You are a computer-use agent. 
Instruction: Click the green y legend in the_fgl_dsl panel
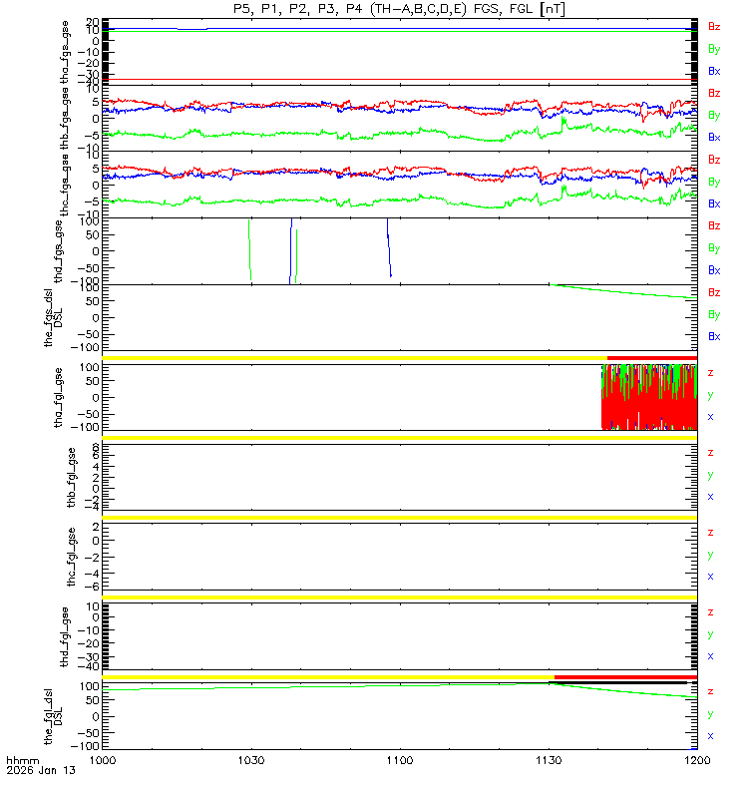(x=710, y=714)
